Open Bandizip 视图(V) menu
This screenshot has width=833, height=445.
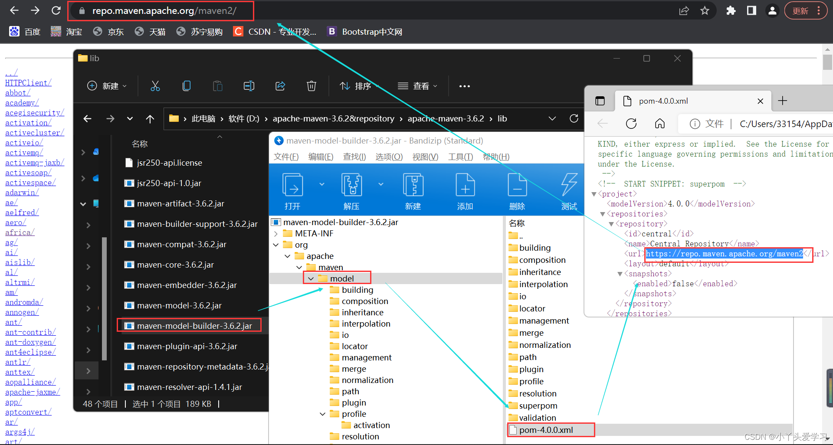[425, 157]
